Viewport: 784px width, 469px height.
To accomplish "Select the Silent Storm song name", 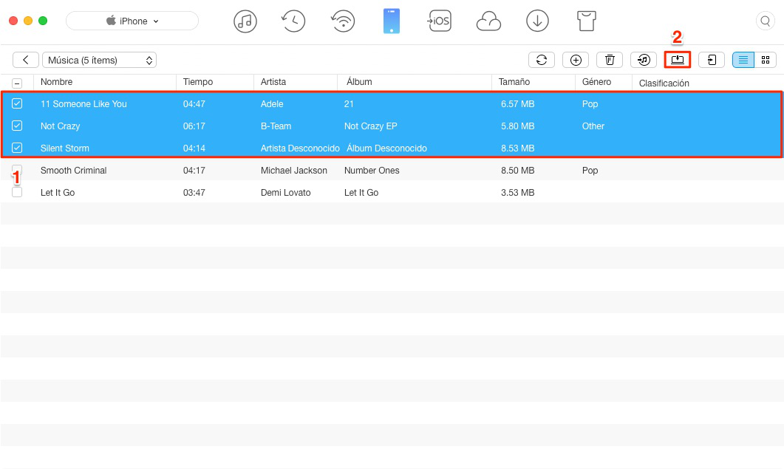I will pos(64,148).
